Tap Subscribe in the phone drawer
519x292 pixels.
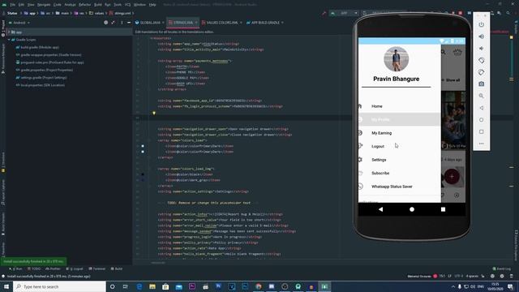(399, 173)
